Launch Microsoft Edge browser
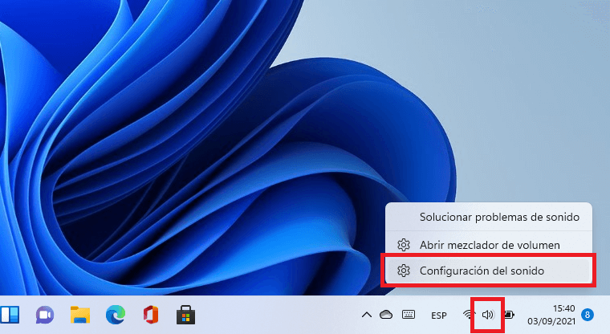610x334 pixels. [x=116, y=315]
